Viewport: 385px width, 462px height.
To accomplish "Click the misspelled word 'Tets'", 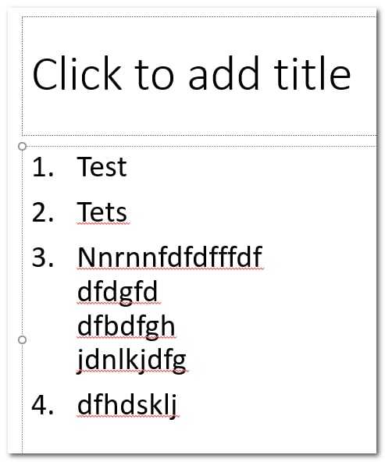I will click(102, 211).
